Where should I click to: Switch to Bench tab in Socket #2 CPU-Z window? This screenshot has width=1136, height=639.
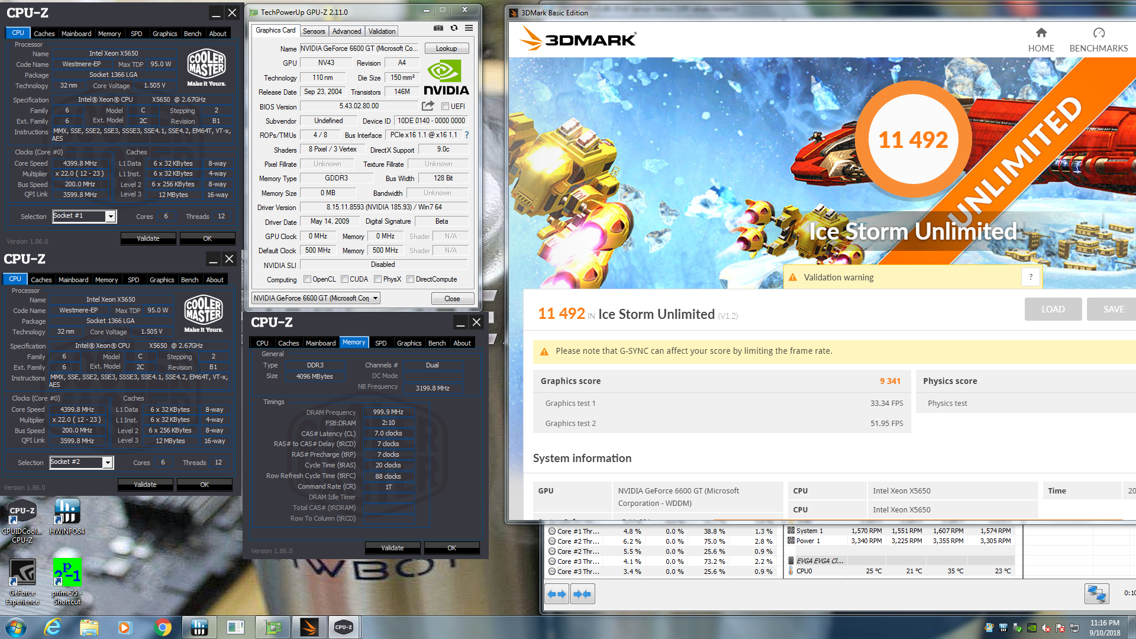click(x=190, y=280)
